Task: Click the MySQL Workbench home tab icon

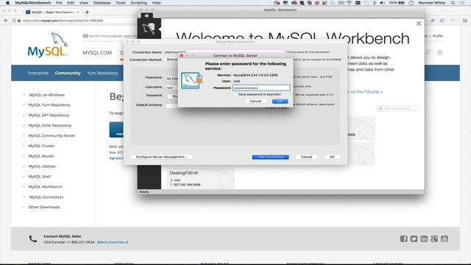Action: point(146,15)
